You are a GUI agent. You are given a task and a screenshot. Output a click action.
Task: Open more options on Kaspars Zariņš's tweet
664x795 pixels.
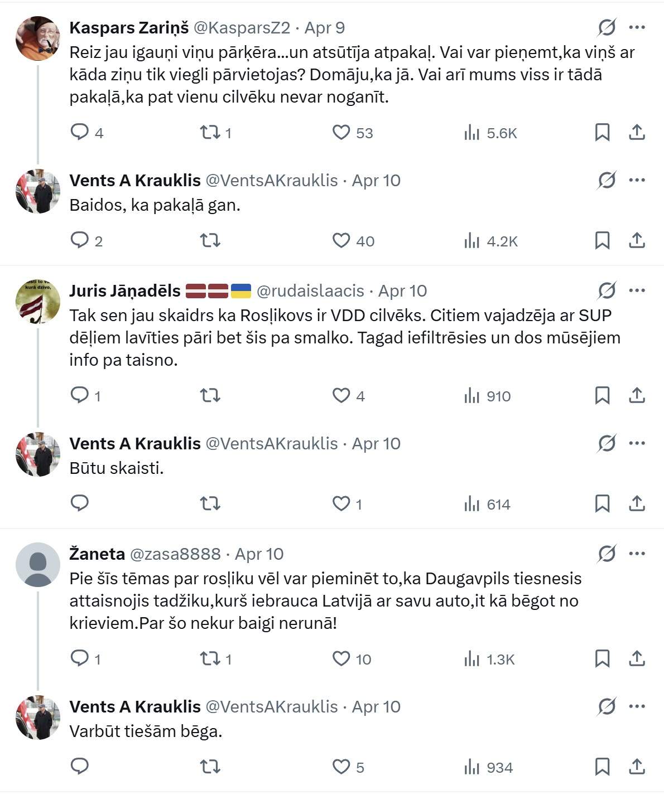637,27
